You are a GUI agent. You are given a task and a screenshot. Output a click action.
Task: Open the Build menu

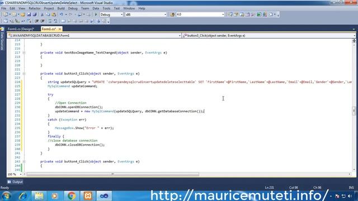pos(61,8)
